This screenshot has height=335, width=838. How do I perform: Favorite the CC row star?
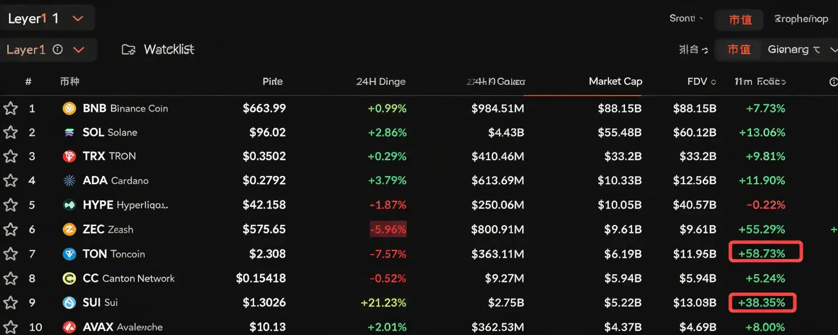point(10,278)
